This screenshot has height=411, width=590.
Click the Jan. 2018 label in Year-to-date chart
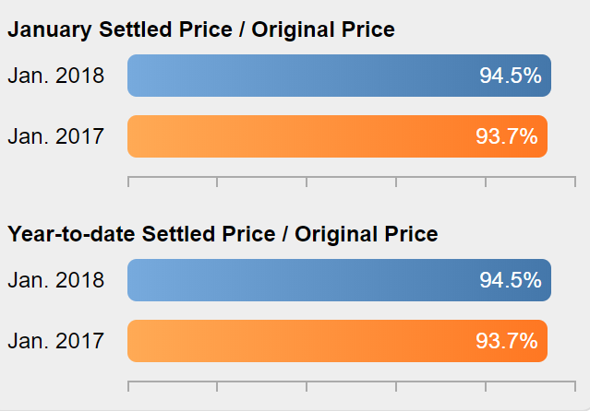56,280
